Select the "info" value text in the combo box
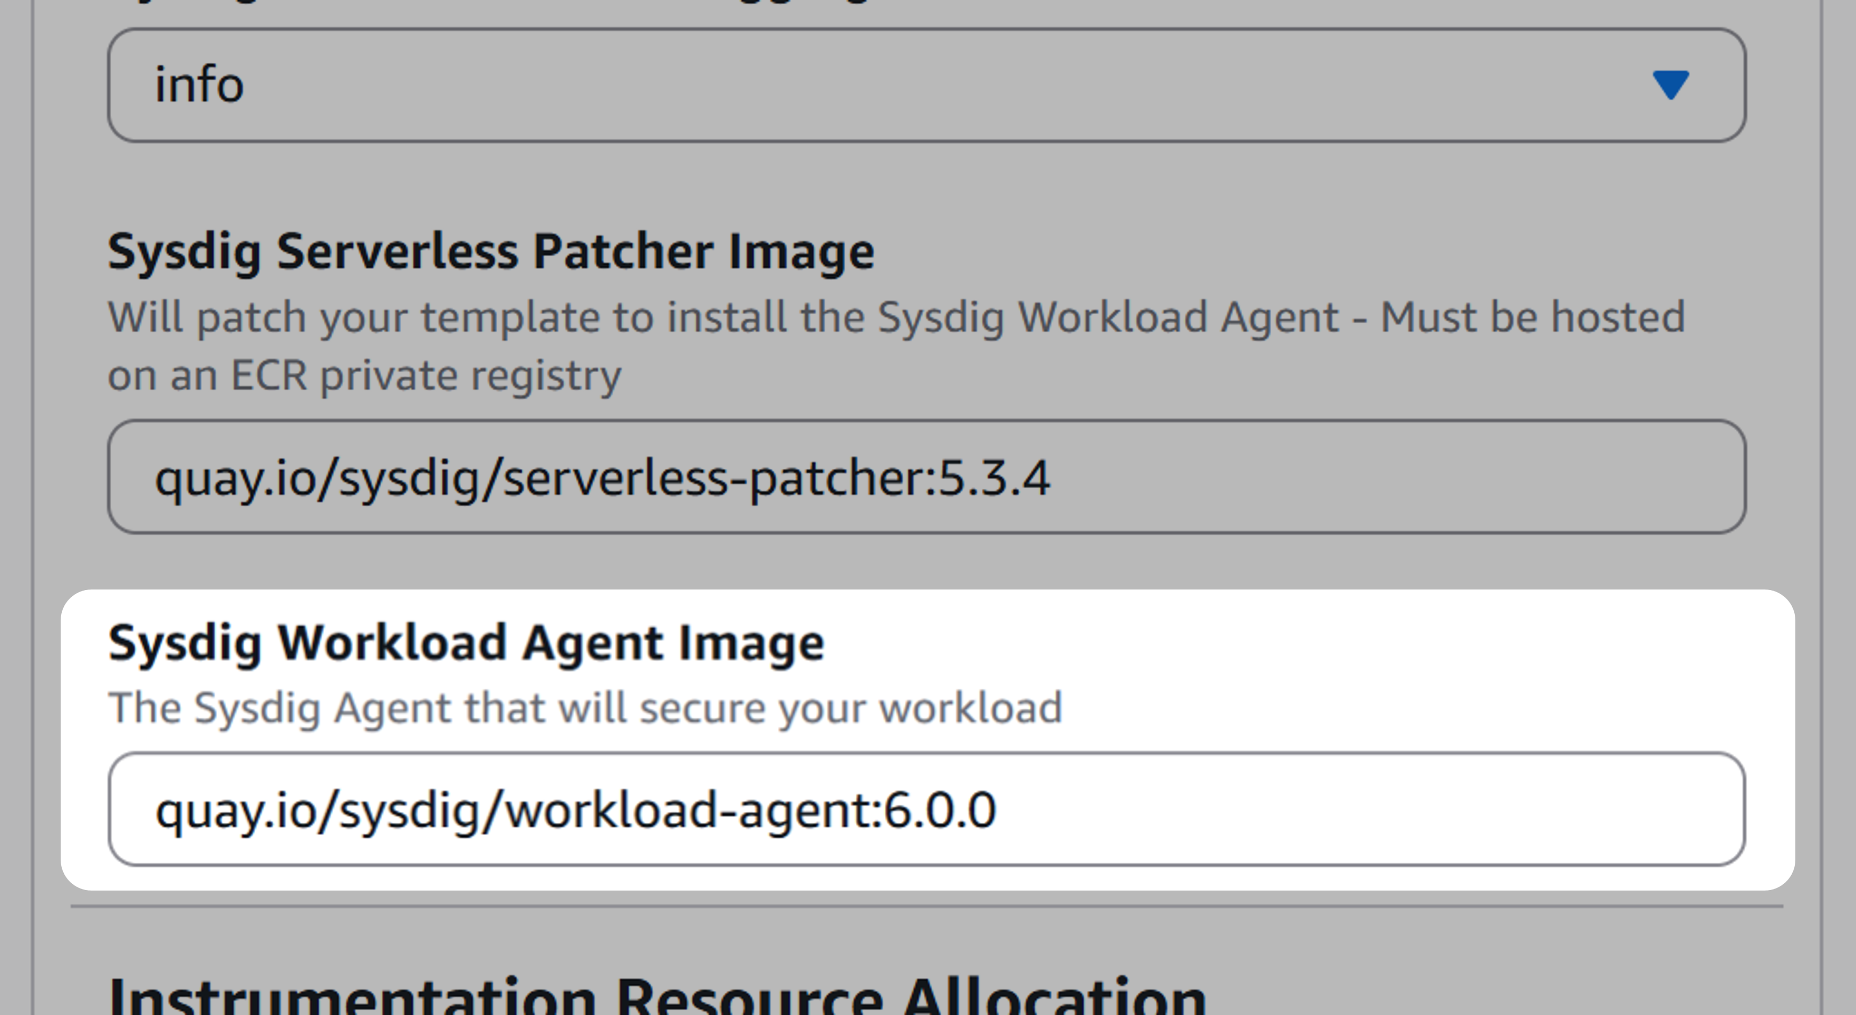 [x=200, y=85]
